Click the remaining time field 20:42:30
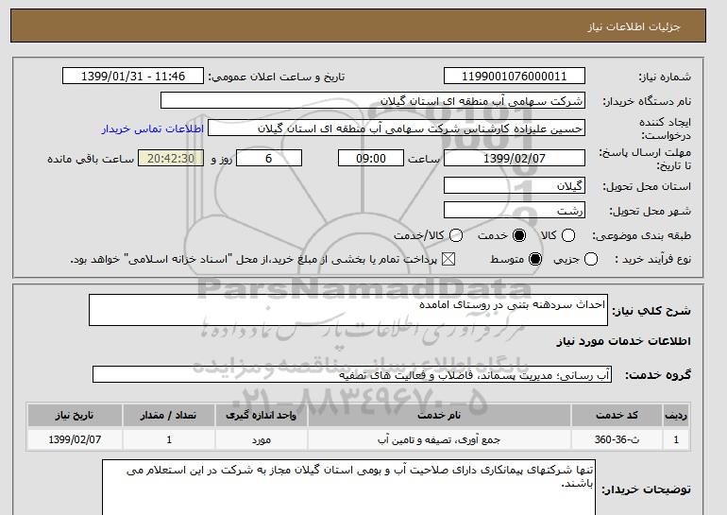Viewport: 727px width, 515px height. 171,158
